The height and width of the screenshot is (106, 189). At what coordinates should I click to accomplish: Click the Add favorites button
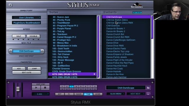tap(19, 69)
